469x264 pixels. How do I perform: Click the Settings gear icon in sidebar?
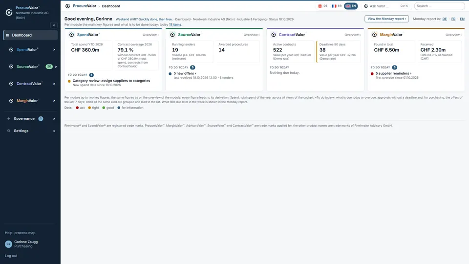coord(9,131)
